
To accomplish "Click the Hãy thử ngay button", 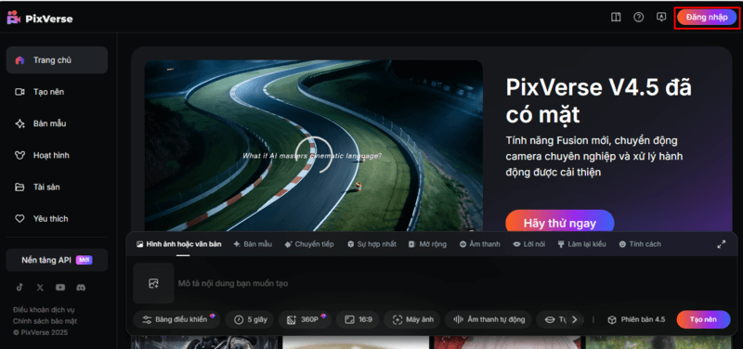I will pos(560,223).
